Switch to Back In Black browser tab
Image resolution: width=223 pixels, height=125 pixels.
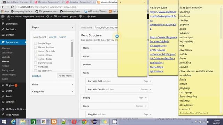[17, 2]
